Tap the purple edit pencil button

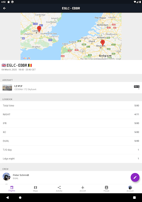click(x=135, y=178)
